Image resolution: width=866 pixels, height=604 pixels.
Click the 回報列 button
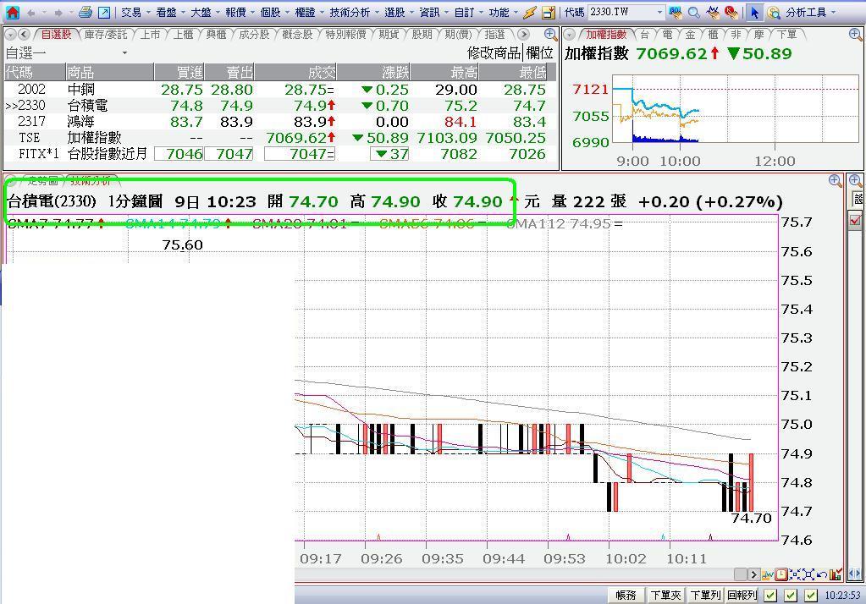point(742,596)
